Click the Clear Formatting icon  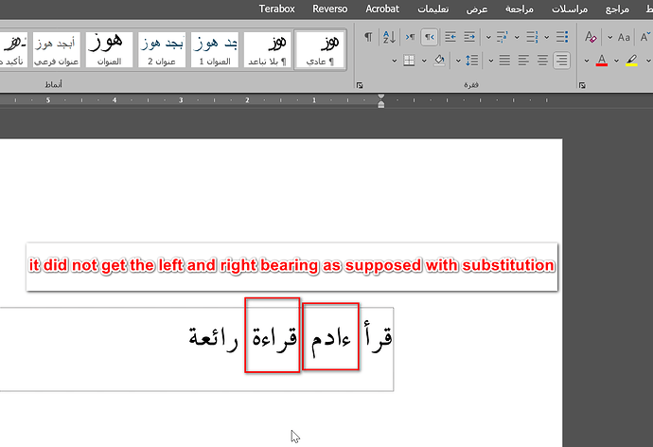(591, 38)
